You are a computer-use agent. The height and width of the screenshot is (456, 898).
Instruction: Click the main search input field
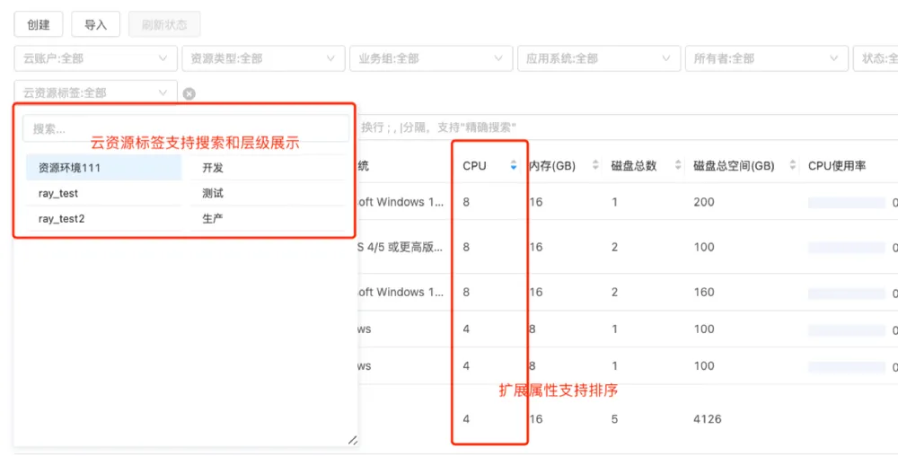[628, 127]
